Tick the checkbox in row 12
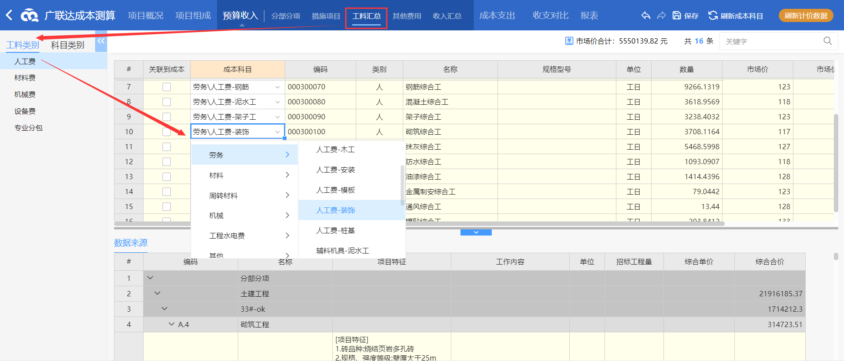Screen dimensions: 844x361 pyautogui.click(x=166, y=162)
